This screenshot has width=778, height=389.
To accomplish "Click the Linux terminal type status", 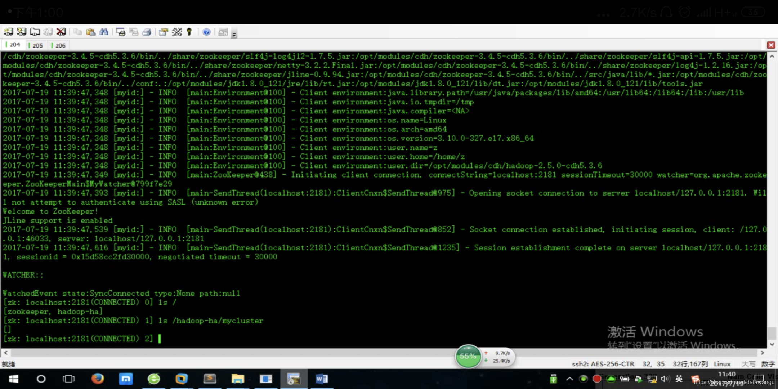I will 722,364.
